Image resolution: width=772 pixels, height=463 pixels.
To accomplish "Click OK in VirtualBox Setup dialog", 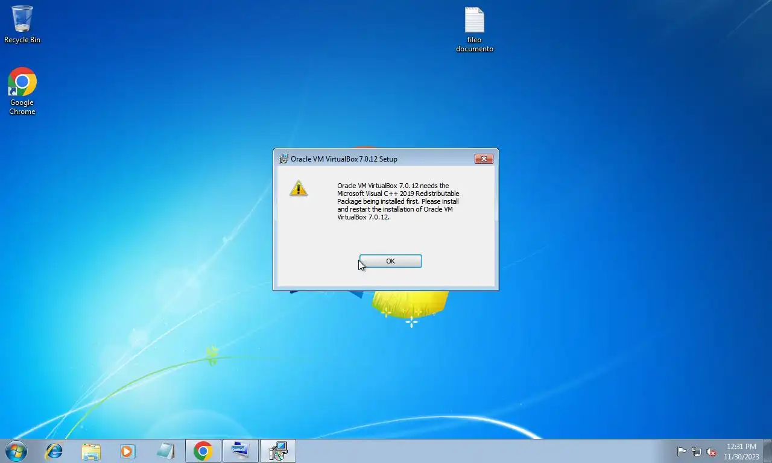I will 390,261.
